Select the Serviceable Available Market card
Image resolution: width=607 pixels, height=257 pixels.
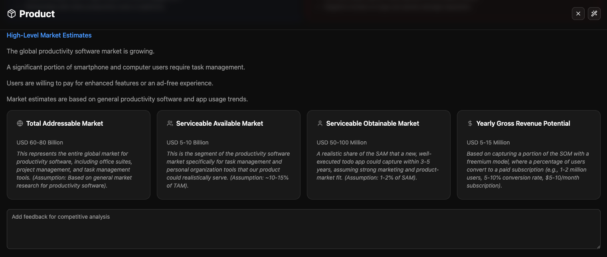(x=228, y=155)
